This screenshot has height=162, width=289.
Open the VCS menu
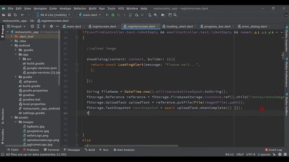pyautogui.click(x=121, y=9)
